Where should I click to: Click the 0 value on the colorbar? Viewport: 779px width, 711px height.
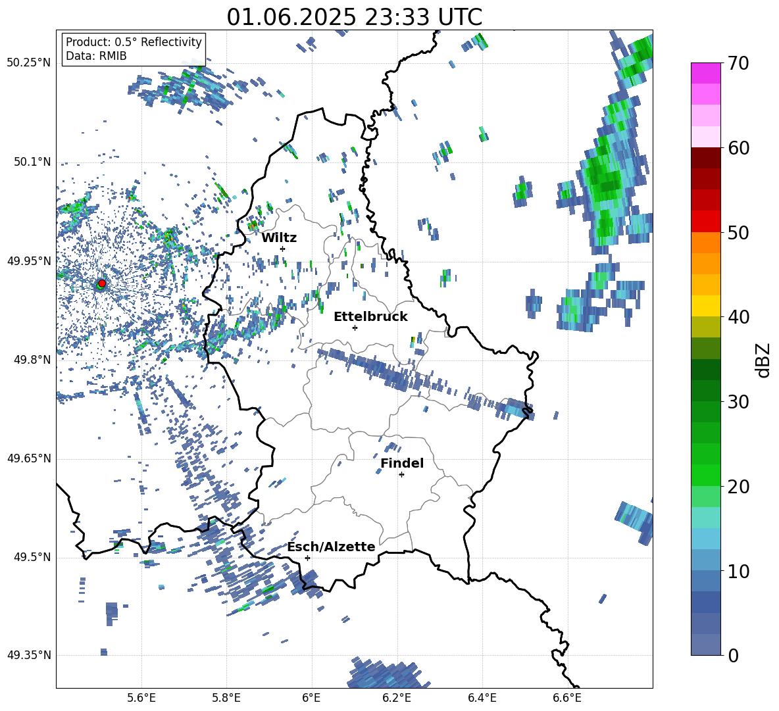click(733, 655)
